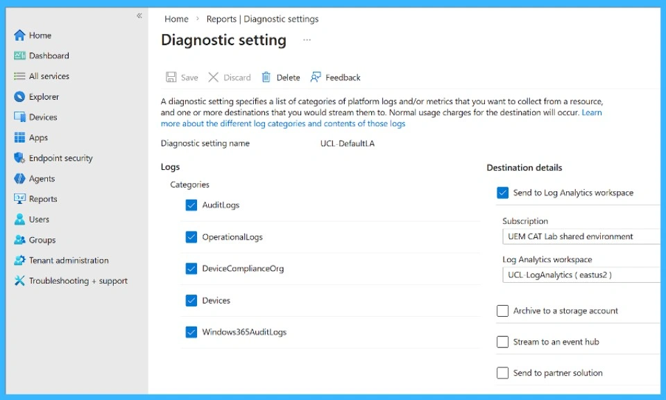The width and height of the screenshot is (666, 400).
Task: Enable Archive to a storage account
Action: [502, 311]
